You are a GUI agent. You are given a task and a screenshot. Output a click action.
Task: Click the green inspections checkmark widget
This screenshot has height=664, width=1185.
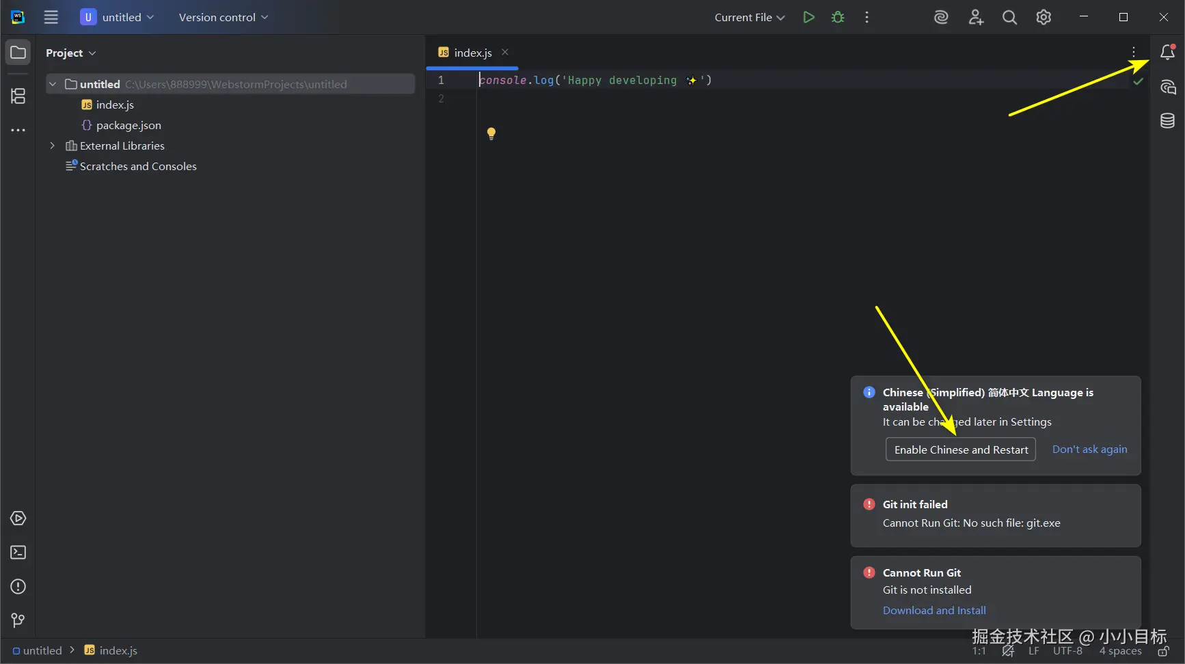(x=1139, y=81)
